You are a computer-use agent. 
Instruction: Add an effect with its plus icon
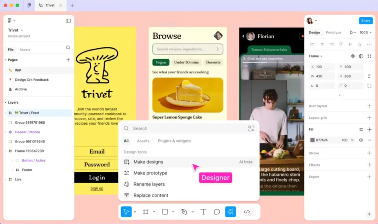click(369, 165)
